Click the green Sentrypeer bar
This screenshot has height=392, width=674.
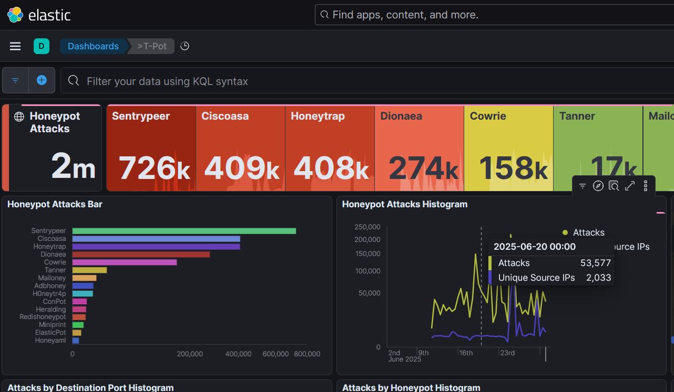tap(184, 231)
